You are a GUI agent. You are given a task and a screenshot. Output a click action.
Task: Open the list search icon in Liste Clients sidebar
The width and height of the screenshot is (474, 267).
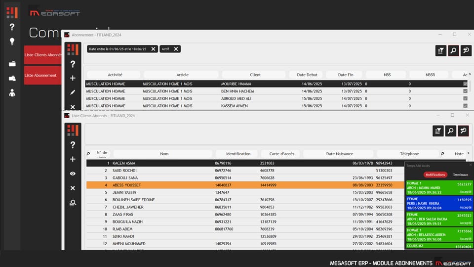pyautogui.click(x=73, y=203)
